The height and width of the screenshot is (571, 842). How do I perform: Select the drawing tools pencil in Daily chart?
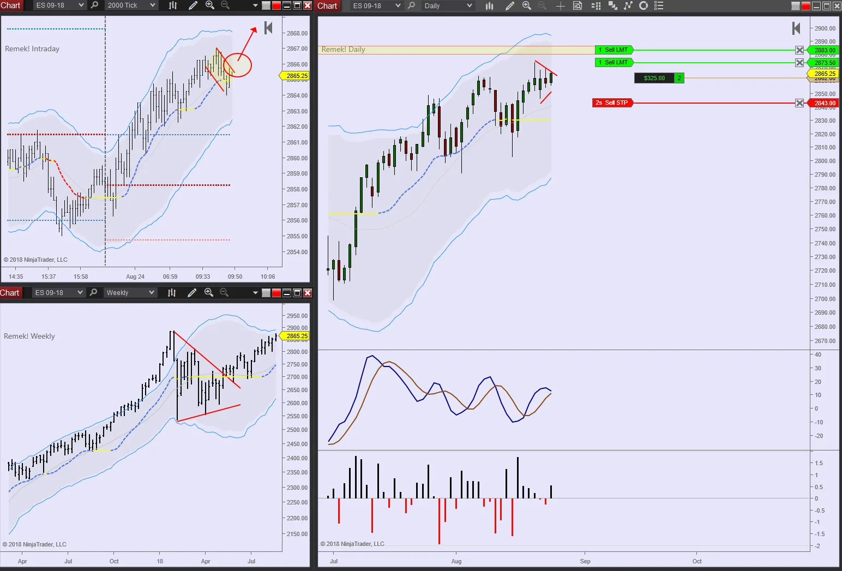(510, 5)
